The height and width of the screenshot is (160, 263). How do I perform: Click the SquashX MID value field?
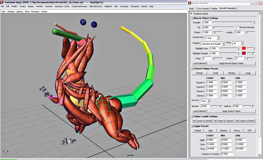[x=226, y=82]
